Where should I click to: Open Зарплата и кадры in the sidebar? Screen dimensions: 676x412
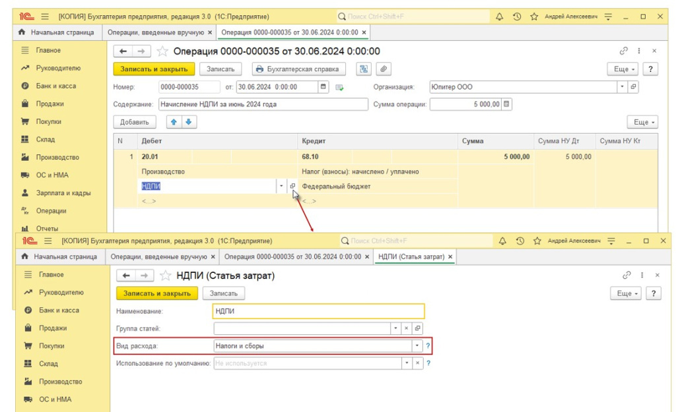click(x=63, y=193)
